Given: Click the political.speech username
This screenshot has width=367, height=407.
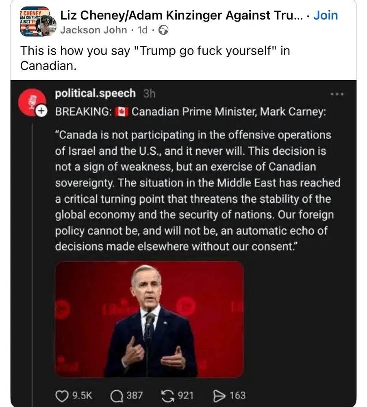Looking at the screenshot, I should click(95, 93).
